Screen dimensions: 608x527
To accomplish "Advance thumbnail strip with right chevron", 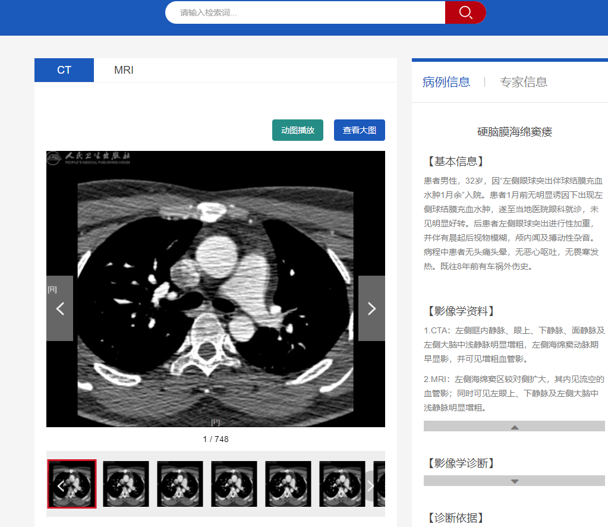I will pyautogui.click(x=371, y=486).
